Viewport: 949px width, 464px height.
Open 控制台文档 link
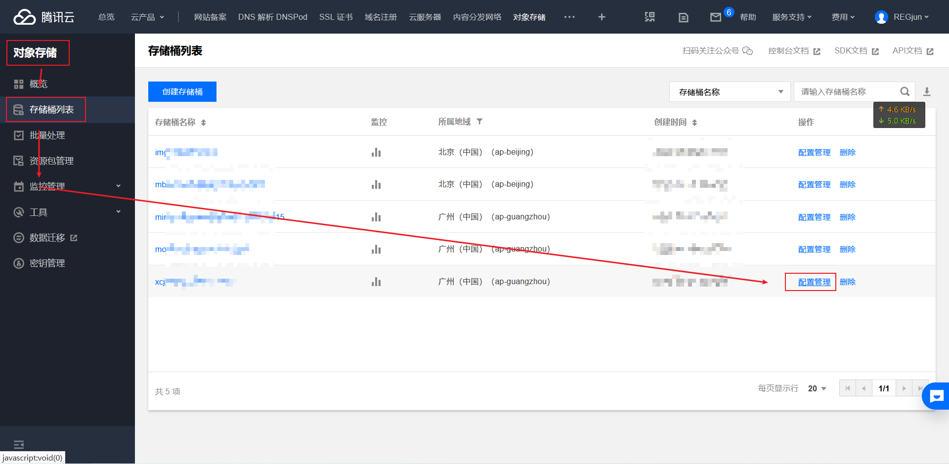pos(794,50)
